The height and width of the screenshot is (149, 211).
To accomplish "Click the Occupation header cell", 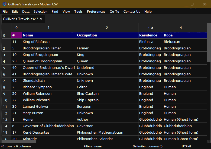I will (107, 35).
